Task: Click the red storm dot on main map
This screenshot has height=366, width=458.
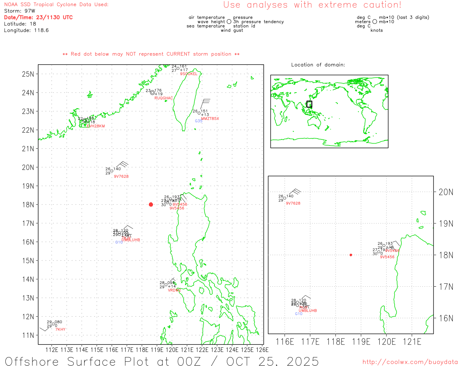Action: [x=151, y=204]
